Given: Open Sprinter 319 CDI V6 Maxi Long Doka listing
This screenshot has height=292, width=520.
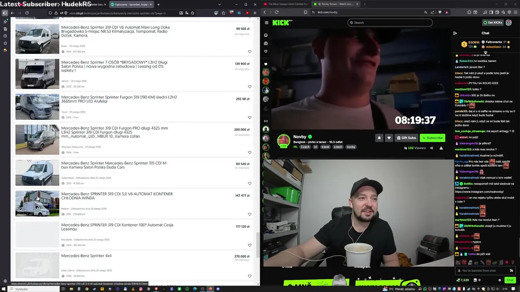Looking at the screenshot, I should click(x=115, y=31).
